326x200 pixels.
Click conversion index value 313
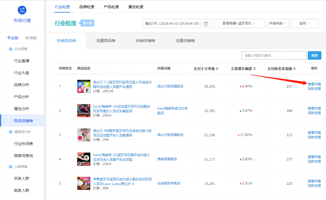pyautogui.click(x=290, y=135)
